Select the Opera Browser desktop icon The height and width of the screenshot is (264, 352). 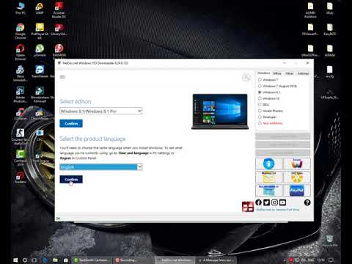pos(21,52)
